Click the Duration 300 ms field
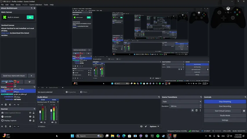 pyautogui.click(x=184, y=106)
